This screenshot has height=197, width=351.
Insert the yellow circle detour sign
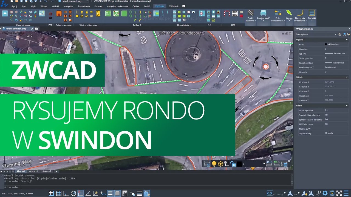pos(77,16)
